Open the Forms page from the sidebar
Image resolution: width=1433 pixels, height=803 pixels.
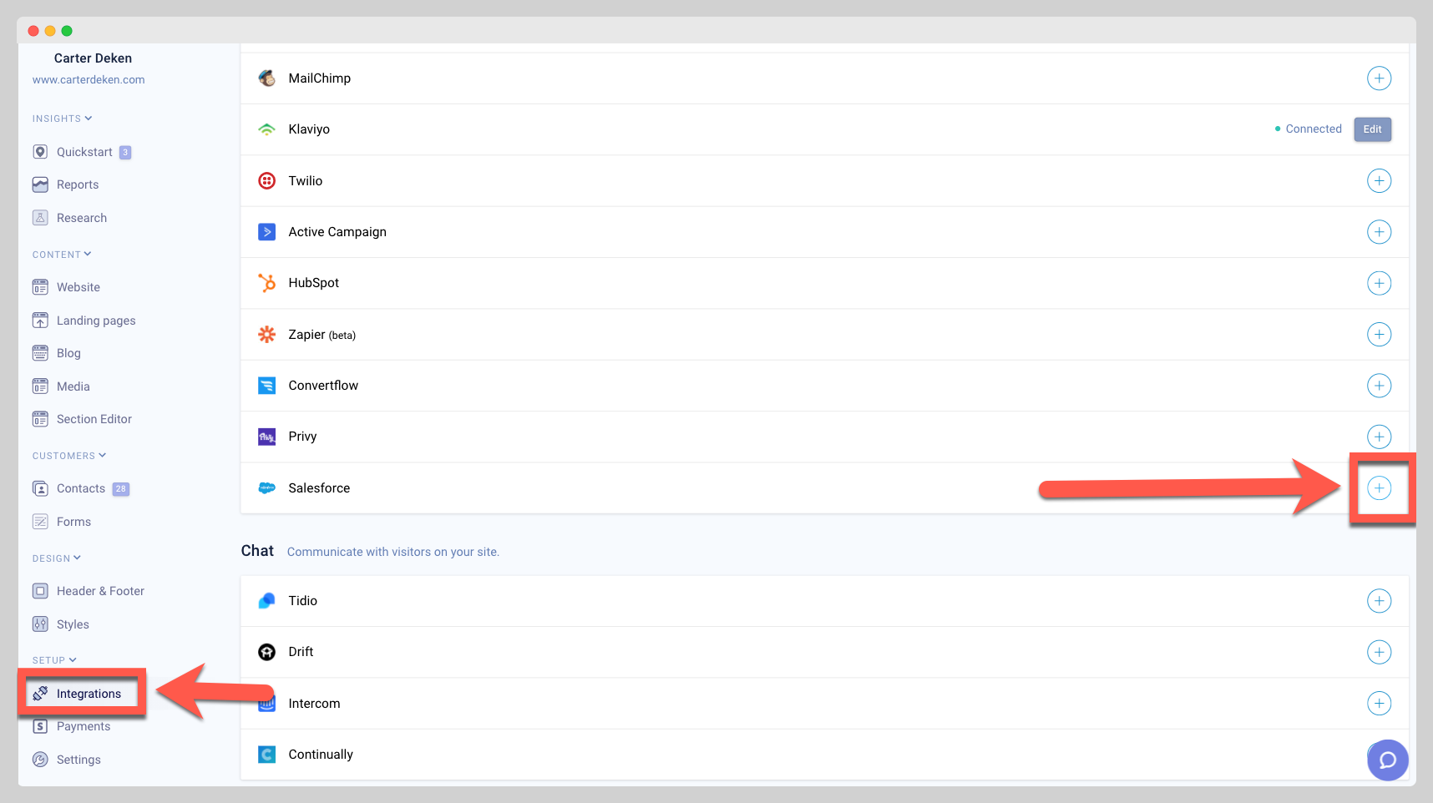(x=72, y=521)
